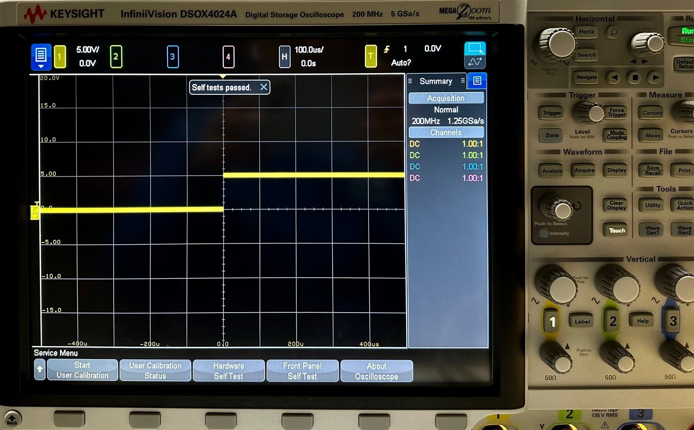Run Hardware Self Test
Screen dimensions: 694x430
tap(229, 371)
